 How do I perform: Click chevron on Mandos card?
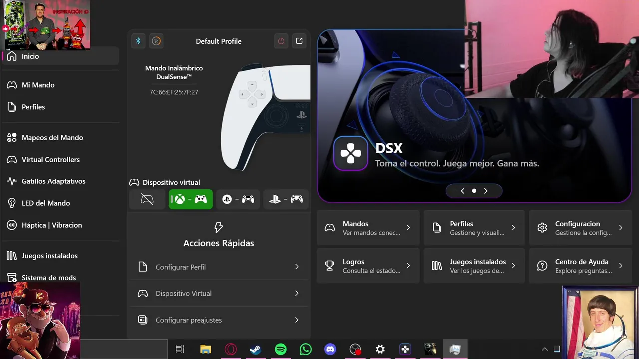pos(408,228)
